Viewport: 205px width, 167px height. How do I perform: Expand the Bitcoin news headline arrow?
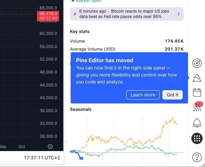coord(178,14)
